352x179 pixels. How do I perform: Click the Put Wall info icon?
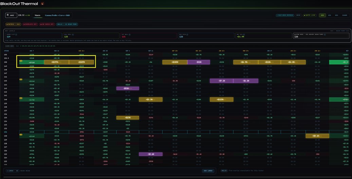[x=130, y=35]
